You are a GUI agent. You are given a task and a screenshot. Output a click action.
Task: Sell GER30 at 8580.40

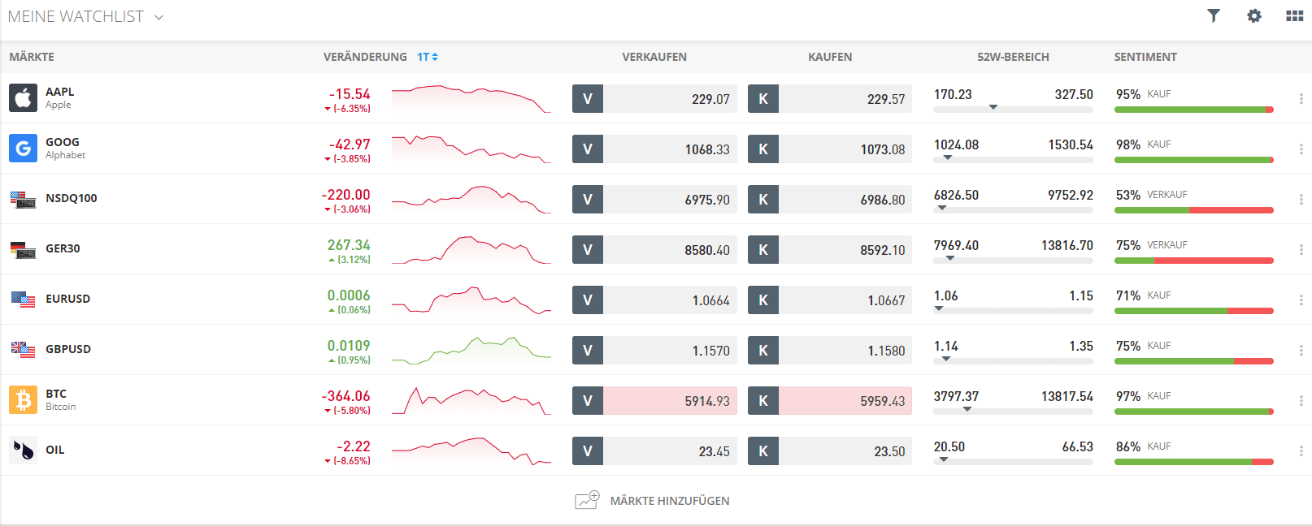coord(654,250)
